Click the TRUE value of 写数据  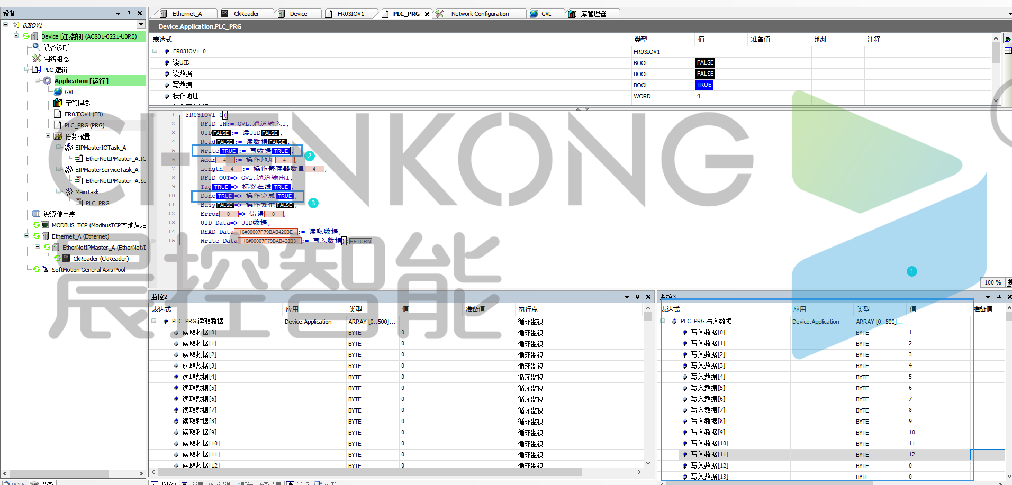704,85
